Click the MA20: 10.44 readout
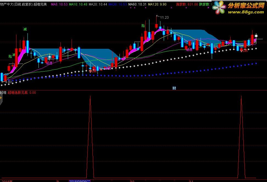 (x=98, y=4)
